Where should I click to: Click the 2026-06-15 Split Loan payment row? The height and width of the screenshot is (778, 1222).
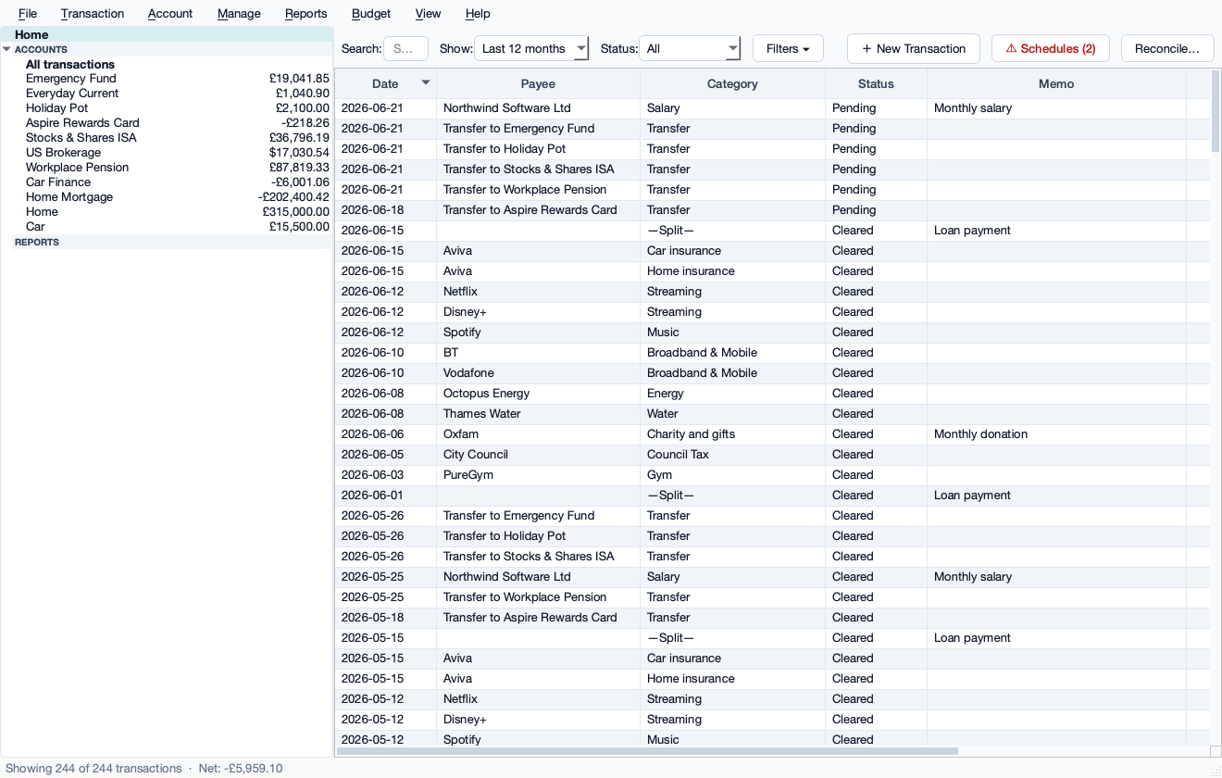click(772, 231)
